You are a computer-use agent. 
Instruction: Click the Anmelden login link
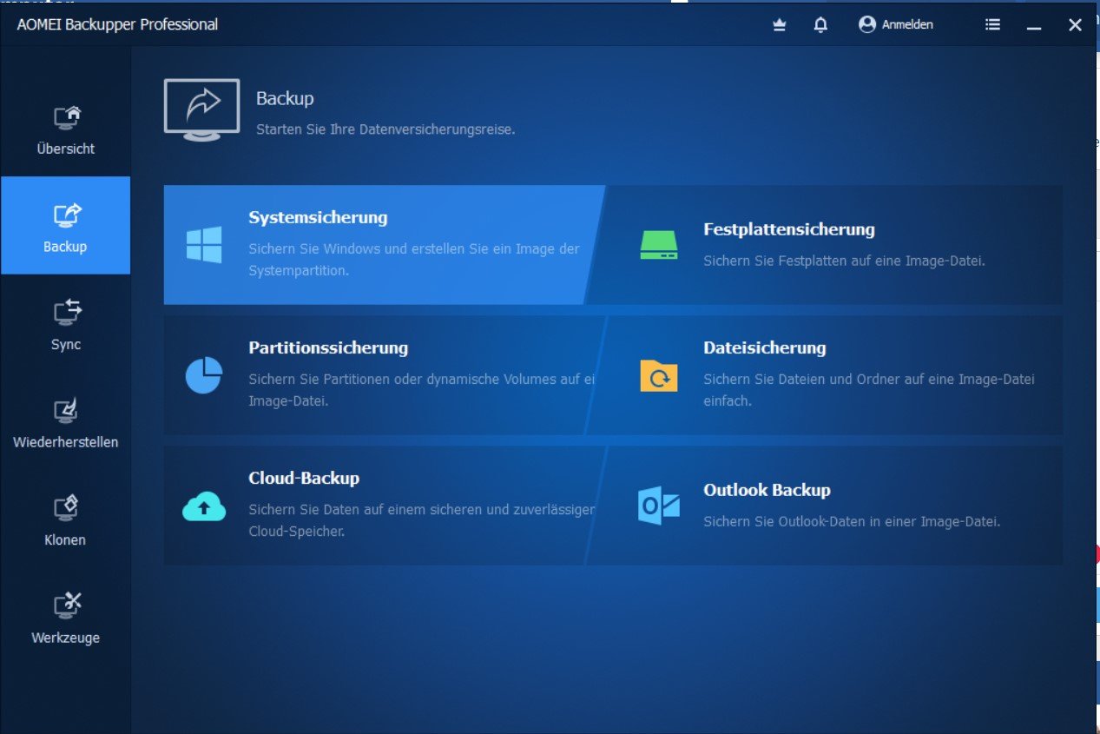pyautogui.click(x=907, y=25)
